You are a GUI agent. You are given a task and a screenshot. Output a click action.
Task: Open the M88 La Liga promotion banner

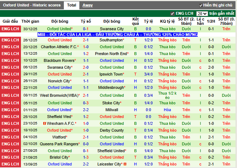pos(118,35)
